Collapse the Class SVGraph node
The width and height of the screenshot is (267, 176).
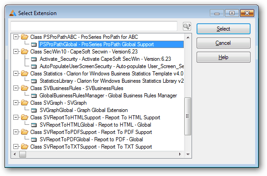(x=16, y=103)
